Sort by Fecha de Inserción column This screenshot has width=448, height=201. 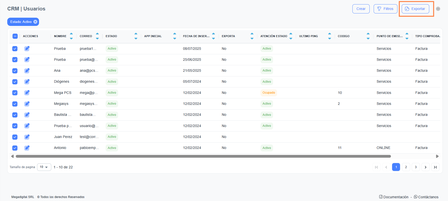point(213,36)
